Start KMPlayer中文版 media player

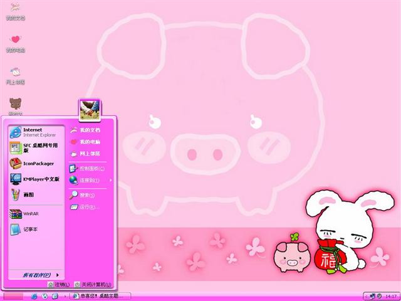36,179
